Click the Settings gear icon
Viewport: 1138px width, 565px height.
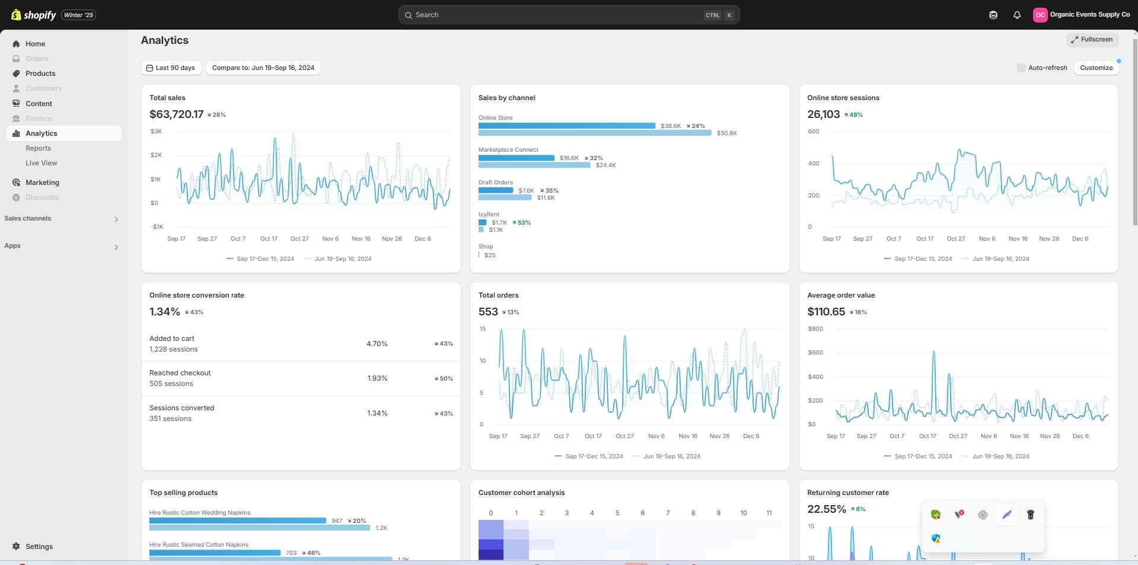[x=16, y=547]
